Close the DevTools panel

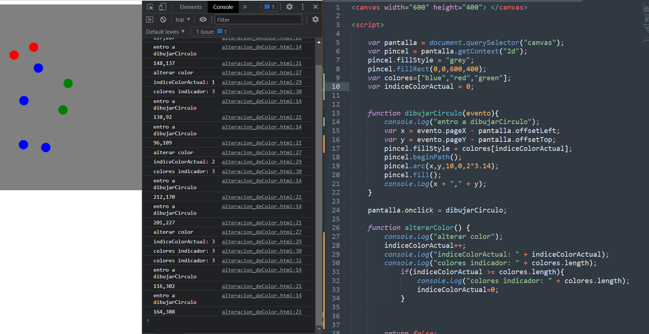(315, 7)
